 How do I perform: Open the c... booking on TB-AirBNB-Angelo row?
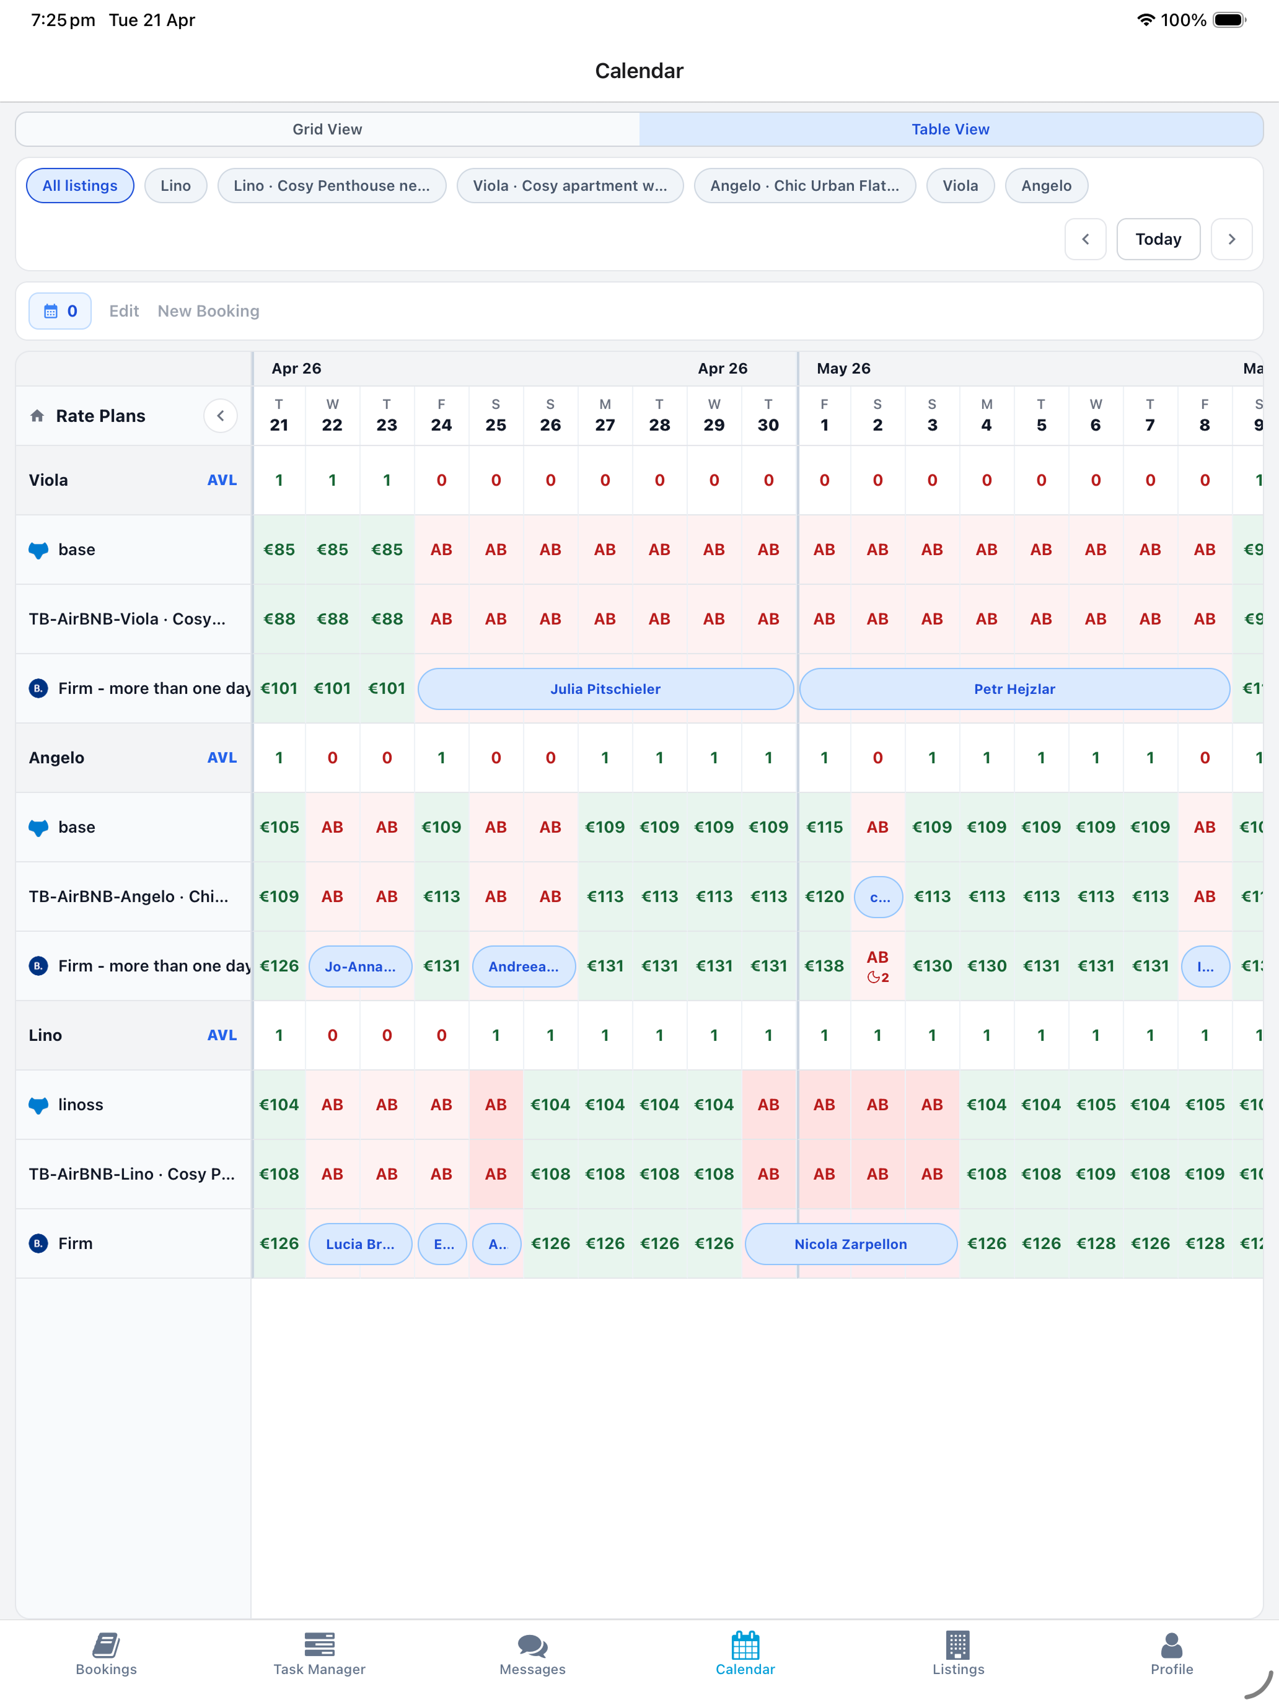pos(879,897)
